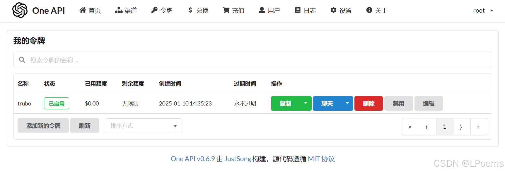Open the 渠道 menu item

(126, 11)
